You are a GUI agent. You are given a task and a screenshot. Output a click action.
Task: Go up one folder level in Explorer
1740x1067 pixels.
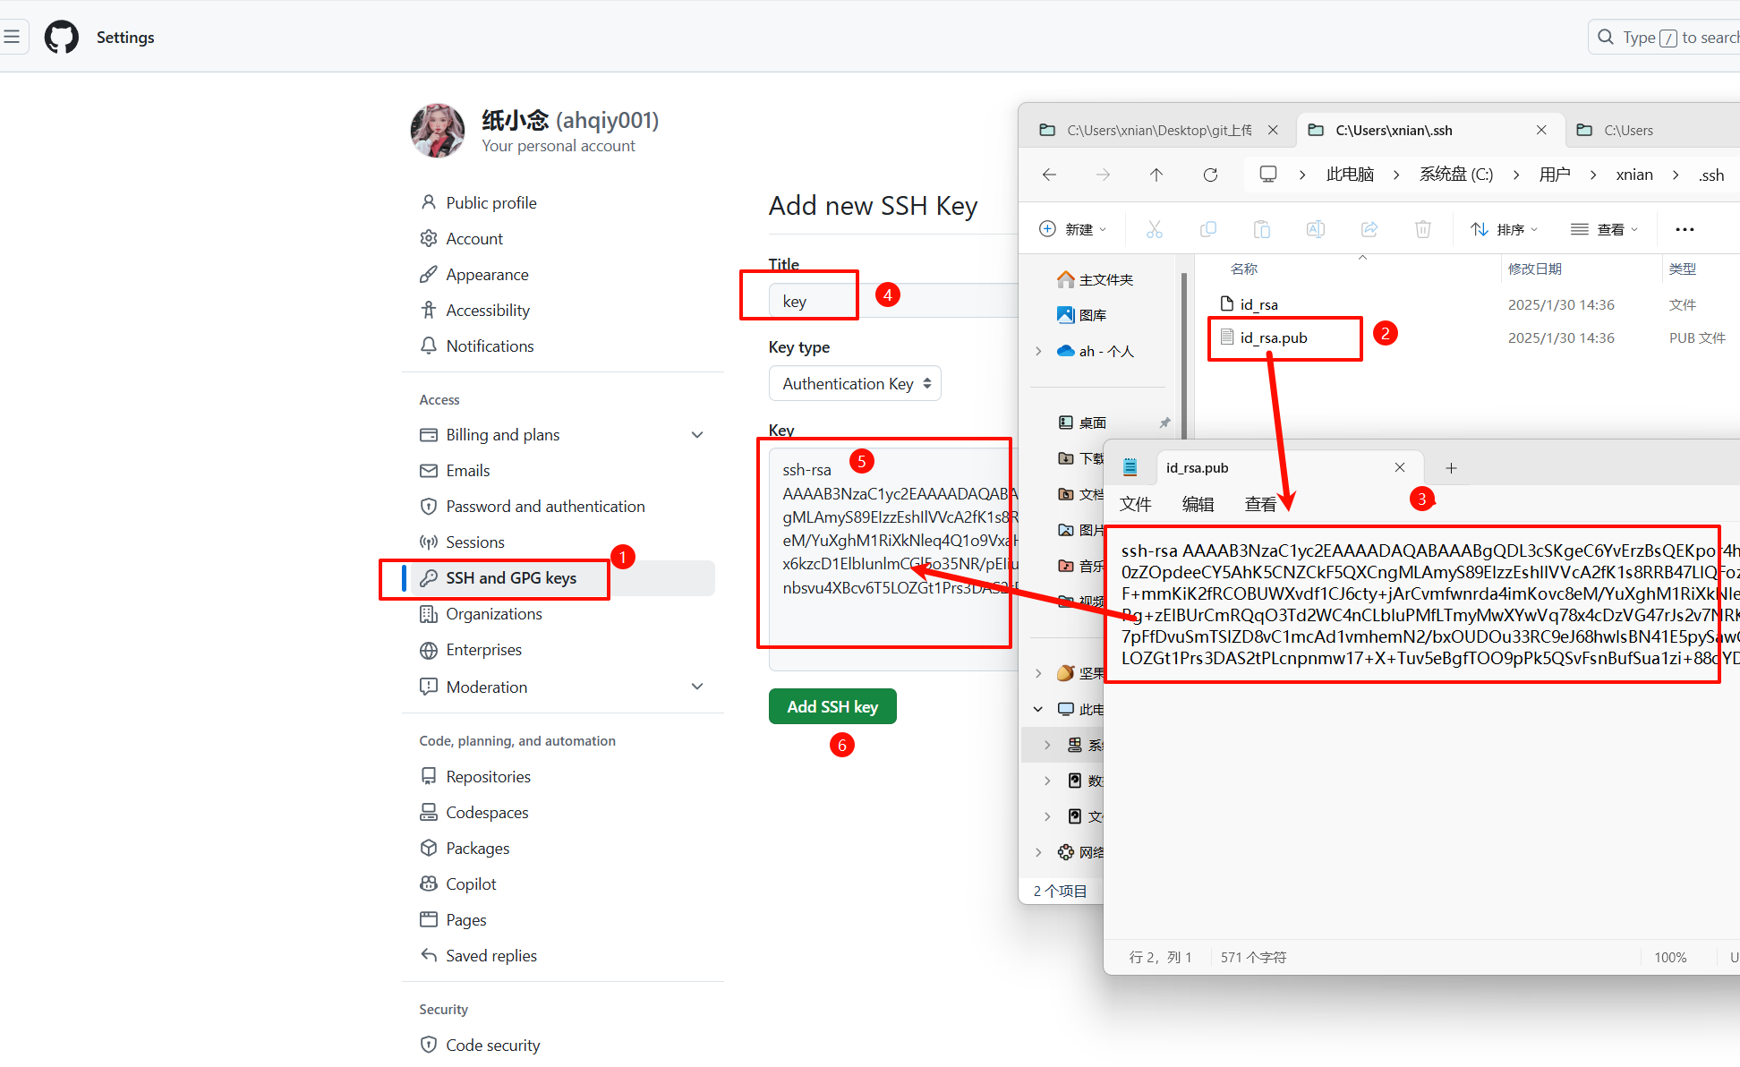pos(1156,175)
